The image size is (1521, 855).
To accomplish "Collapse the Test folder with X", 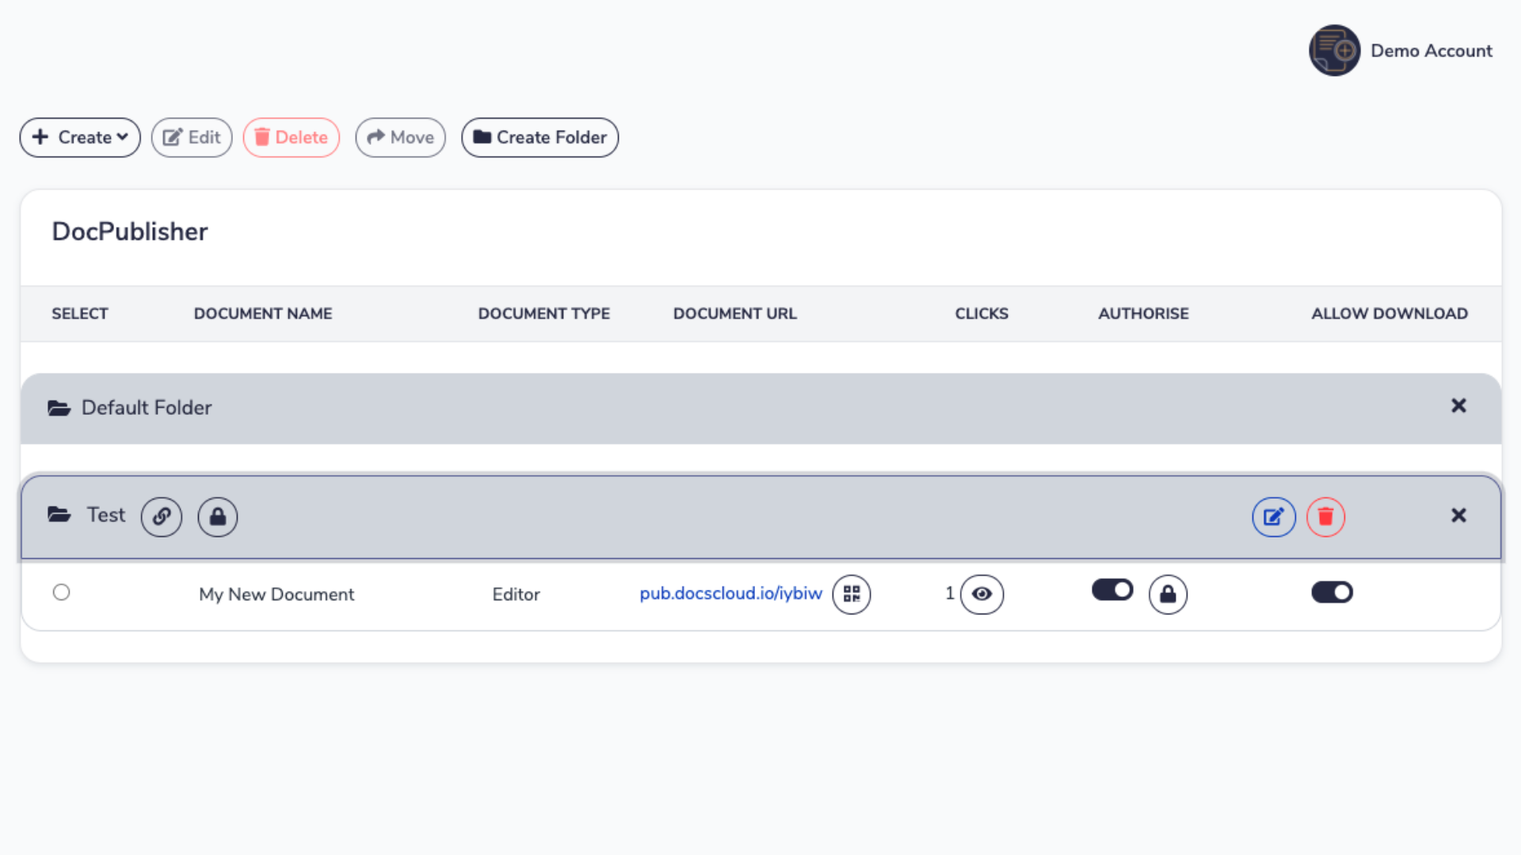I will (x=1458, y=515).
